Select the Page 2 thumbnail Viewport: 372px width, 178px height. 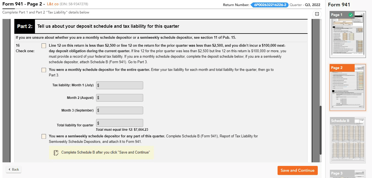coord(347,87)
